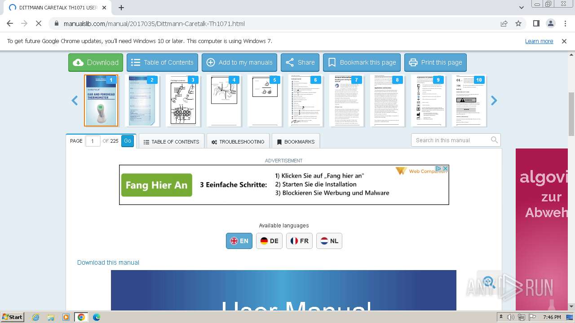Click browser back arrow
Viewport: 575px width, 323px height.
tap(10, 23)
